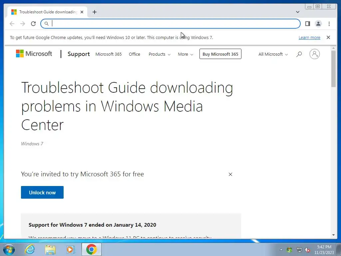Click the Chrome back arrow
Screen dimensions: 341x256
click(12, 24)
